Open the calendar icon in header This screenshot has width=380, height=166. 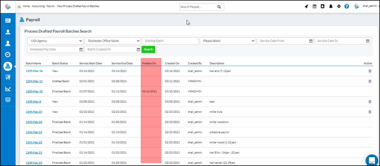(x=314, y=6)
